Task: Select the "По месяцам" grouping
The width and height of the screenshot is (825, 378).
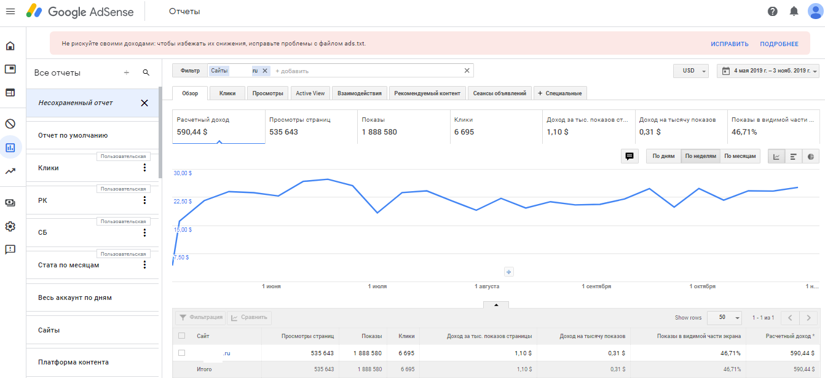Action: (740, 157)
